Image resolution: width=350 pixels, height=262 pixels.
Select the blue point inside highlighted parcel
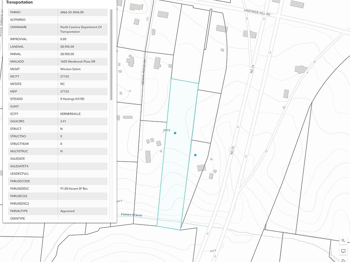[x=175, y=133]
